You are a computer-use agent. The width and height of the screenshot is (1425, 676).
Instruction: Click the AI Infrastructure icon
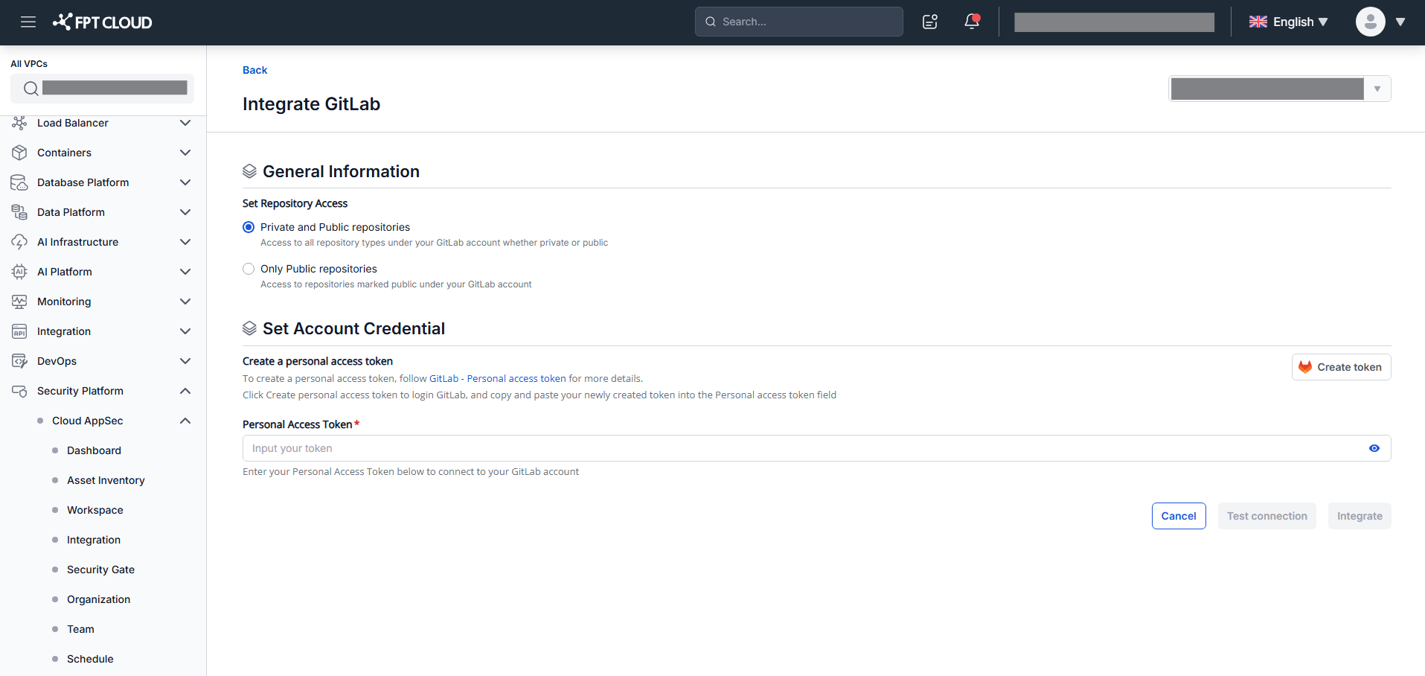coord(19,242)
